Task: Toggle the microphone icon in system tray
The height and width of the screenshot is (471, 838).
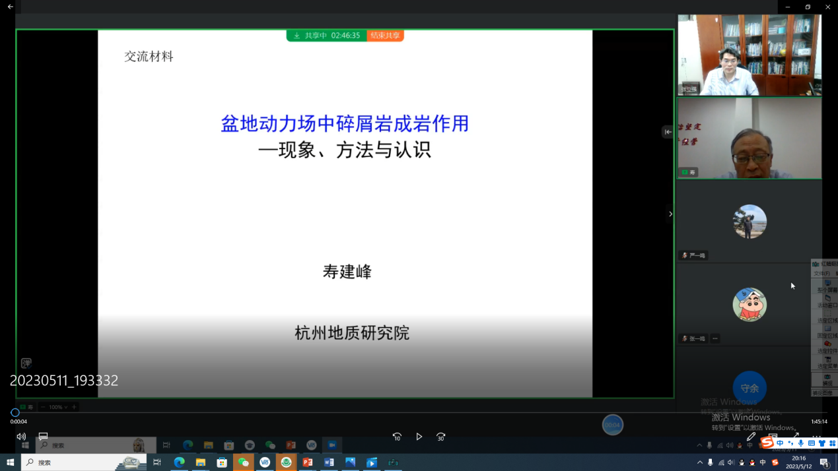Action: point(711,462)
